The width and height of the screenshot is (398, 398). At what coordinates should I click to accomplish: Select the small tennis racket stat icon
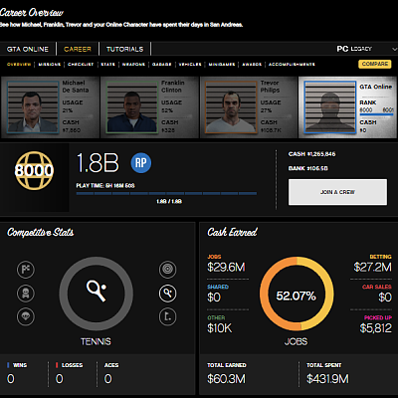click(168, 294)
